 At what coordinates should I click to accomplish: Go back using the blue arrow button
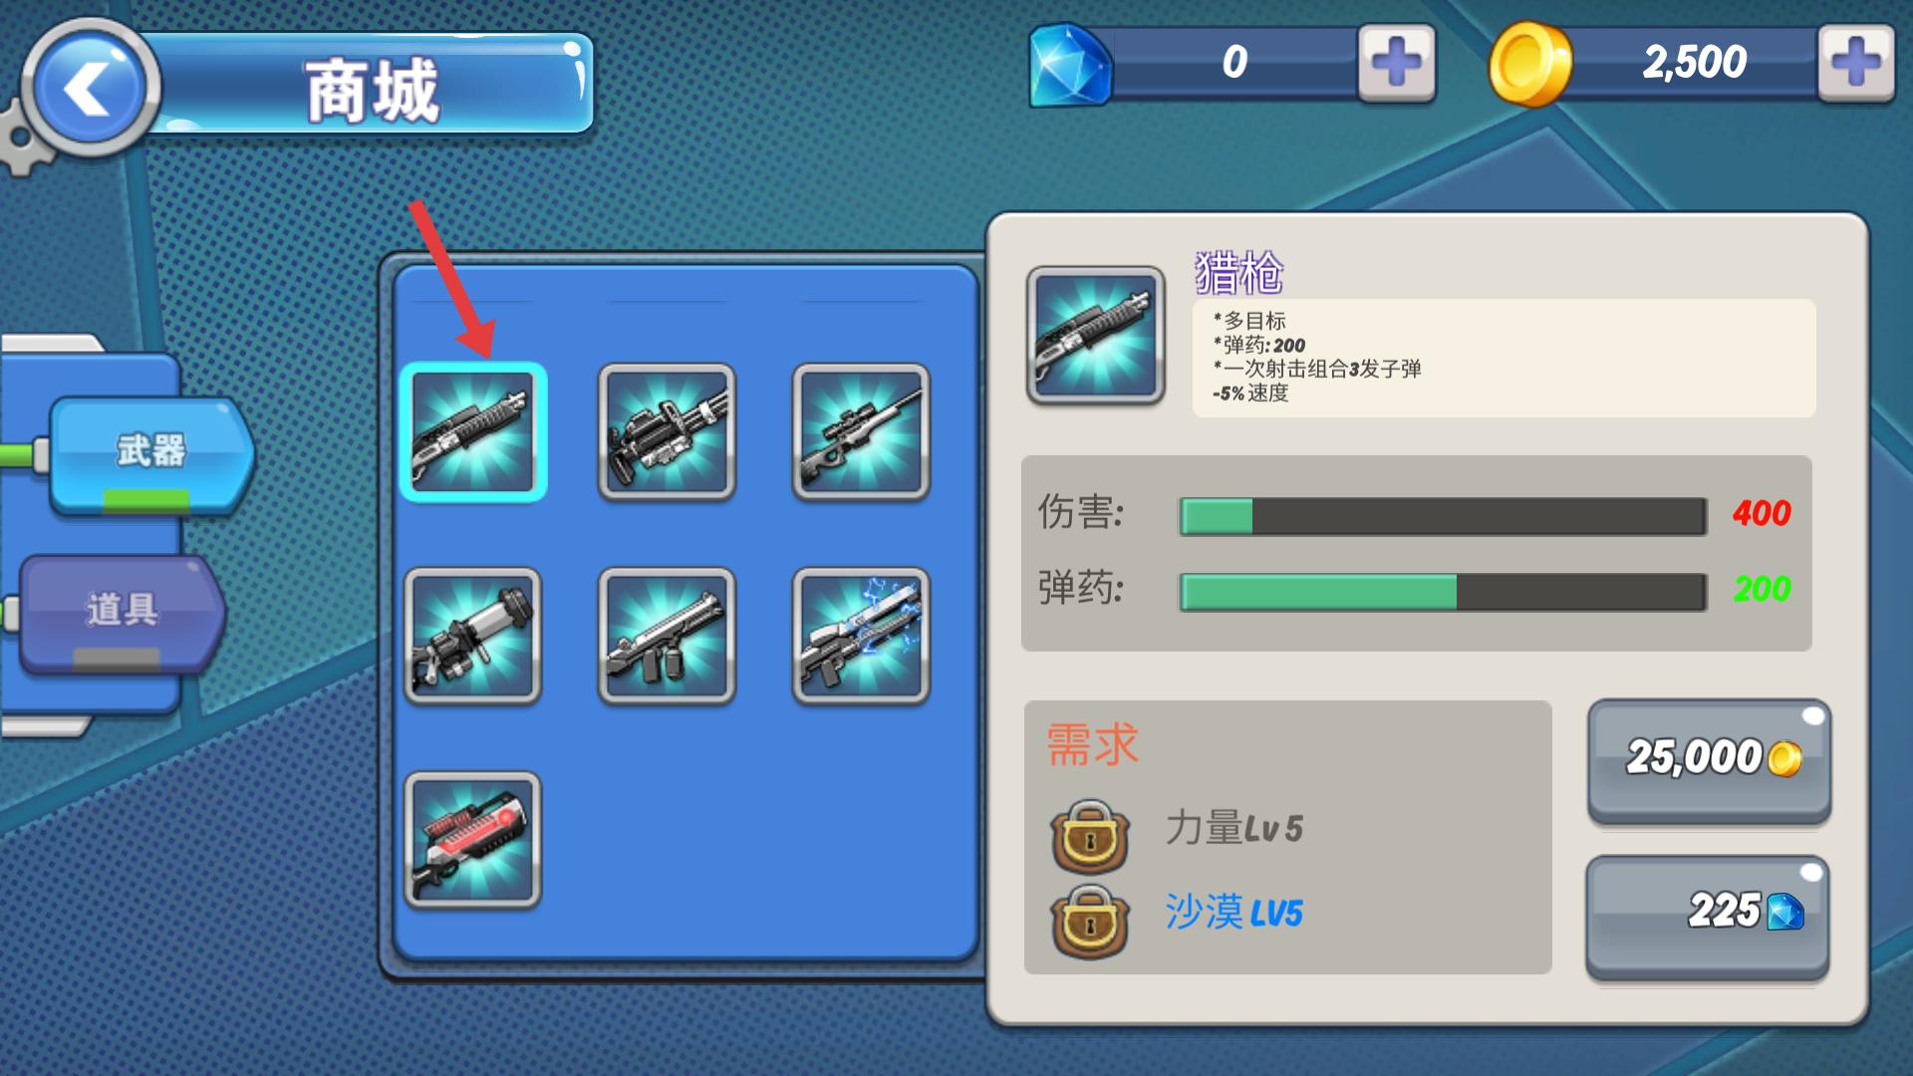90,89
